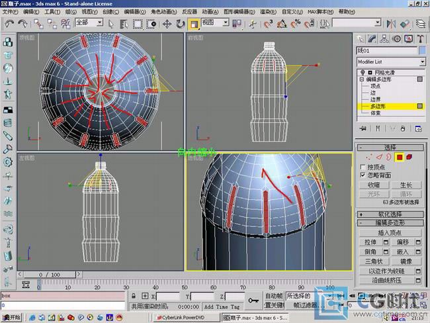
Task: Open the Hierarchy tab in the command panel
Action: tap(384, 39)
